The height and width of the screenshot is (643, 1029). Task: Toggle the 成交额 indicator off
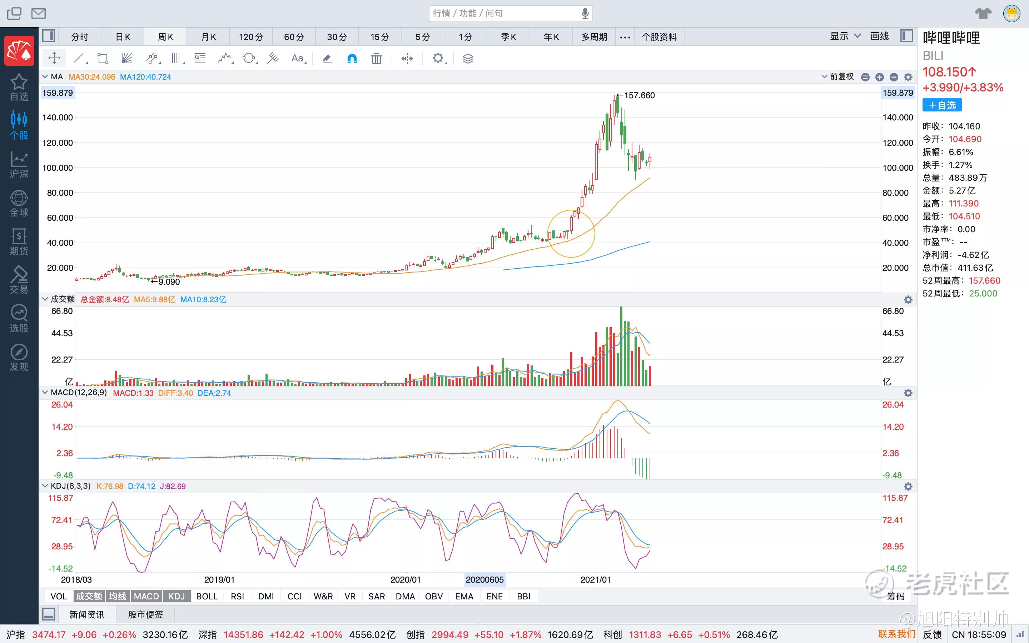coord(89,596)
